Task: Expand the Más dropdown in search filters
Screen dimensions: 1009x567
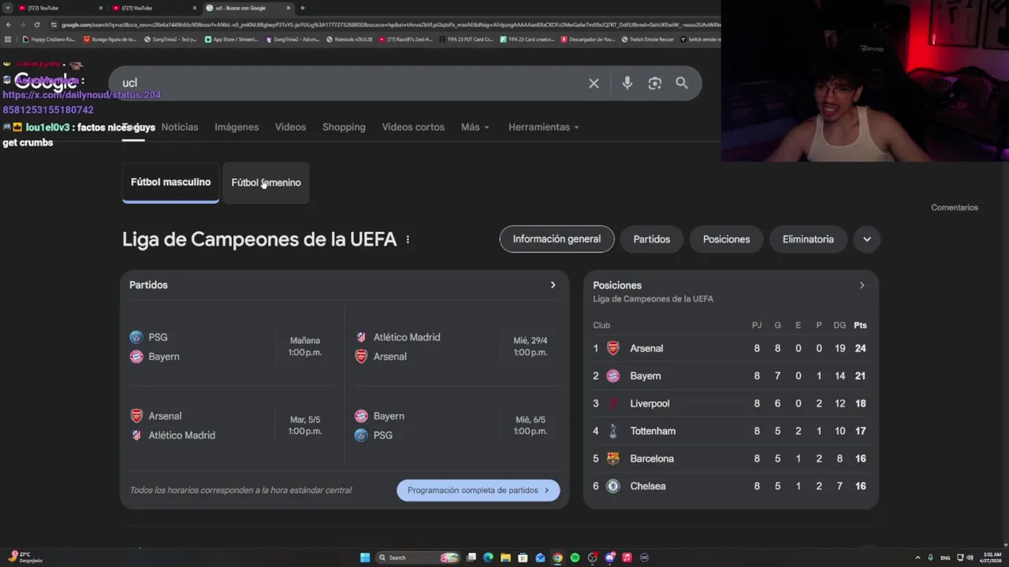Action: tap(475, 127)
